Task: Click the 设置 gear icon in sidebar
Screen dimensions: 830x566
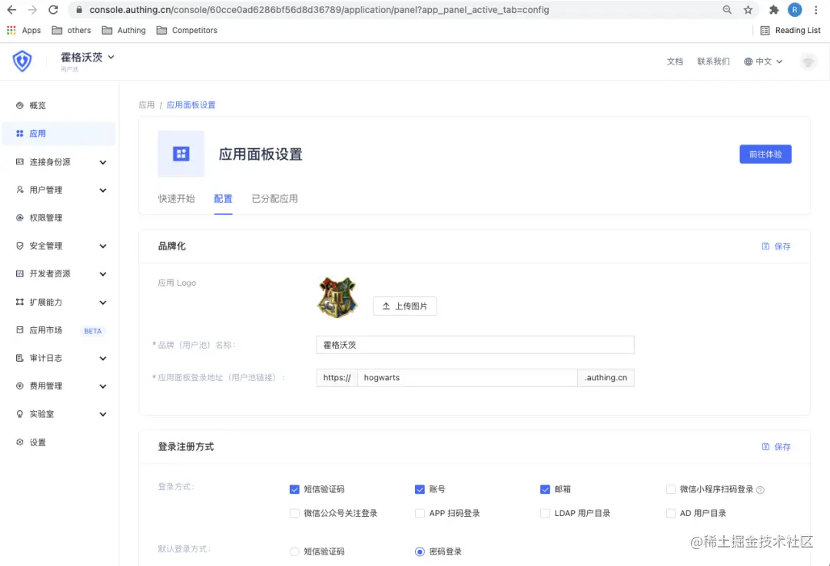Action: click(x=19, y=442)
